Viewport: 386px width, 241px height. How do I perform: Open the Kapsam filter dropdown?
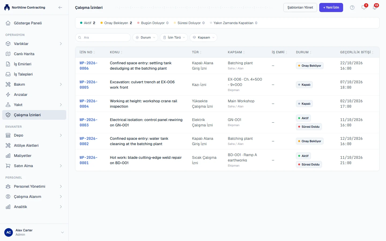203,37
